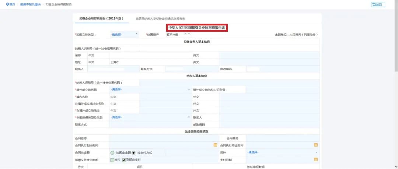Image resolution: width=398 pixels, height=169 pixels.
Task: Expand the 处置资产 dropdown arrow
Action: 189,34
